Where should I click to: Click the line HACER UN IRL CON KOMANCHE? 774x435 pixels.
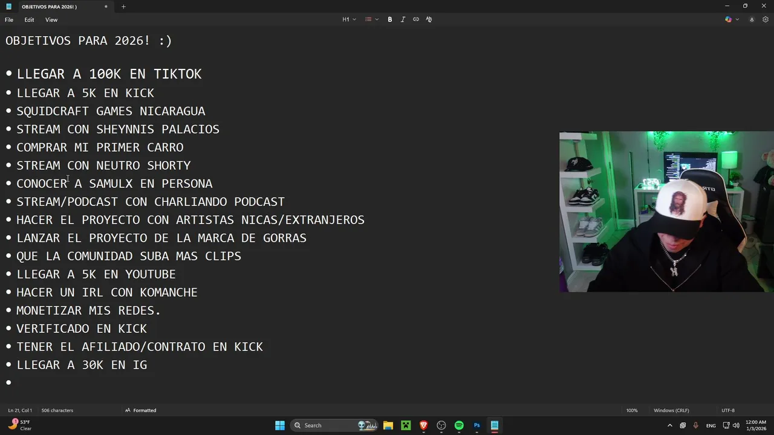(x=107, y=292)
